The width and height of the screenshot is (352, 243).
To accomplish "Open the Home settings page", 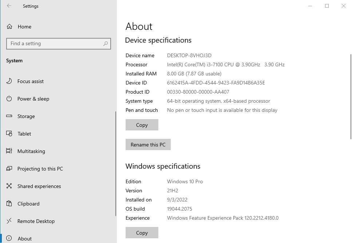I will click(x=58, y=27).
